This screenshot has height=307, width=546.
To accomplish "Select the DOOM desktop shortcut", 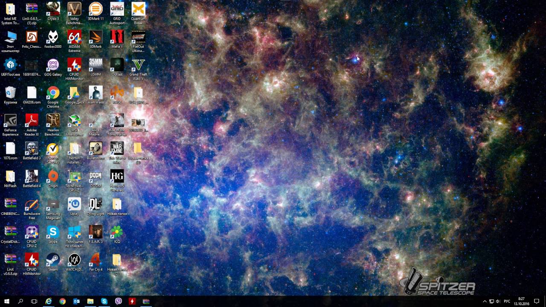I will (x=96, y=179).
